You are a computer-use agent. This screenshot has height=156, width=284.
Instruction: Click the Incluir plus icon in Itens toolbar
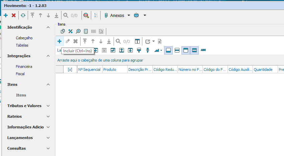tap(59, 41)
